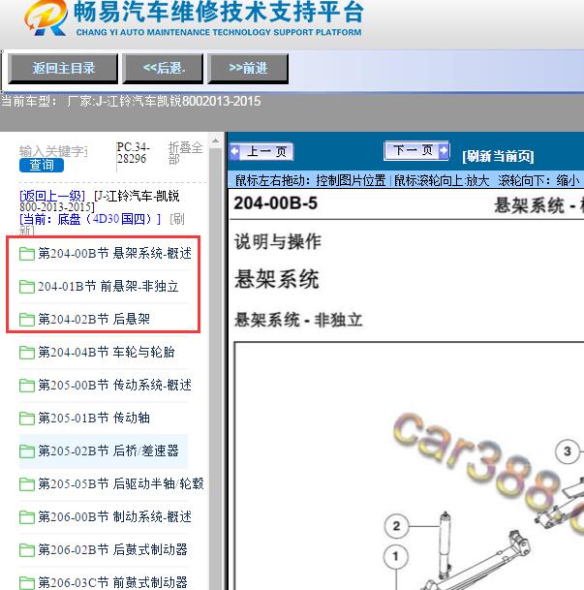Click the 畅易 platform logo
584x590 pixels.
click(x=46, y=17)
